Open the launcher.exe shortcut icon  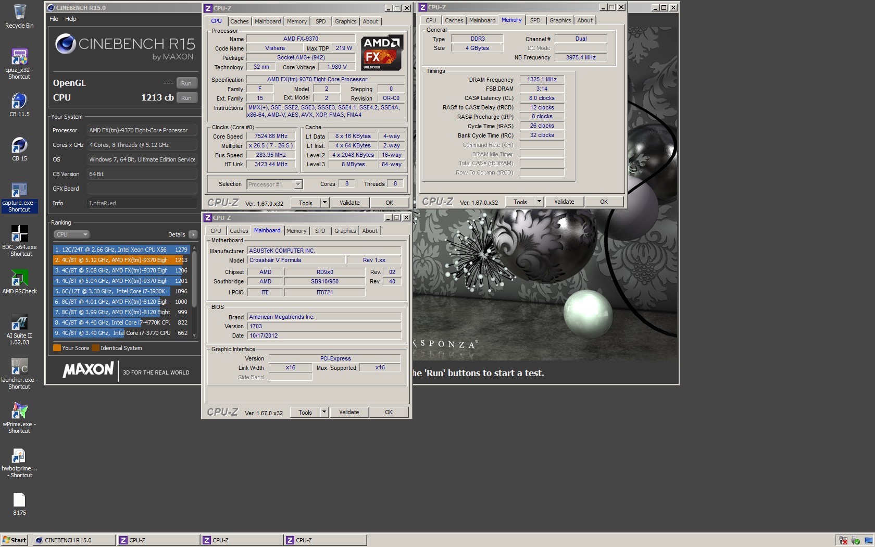tap(19, 374)
